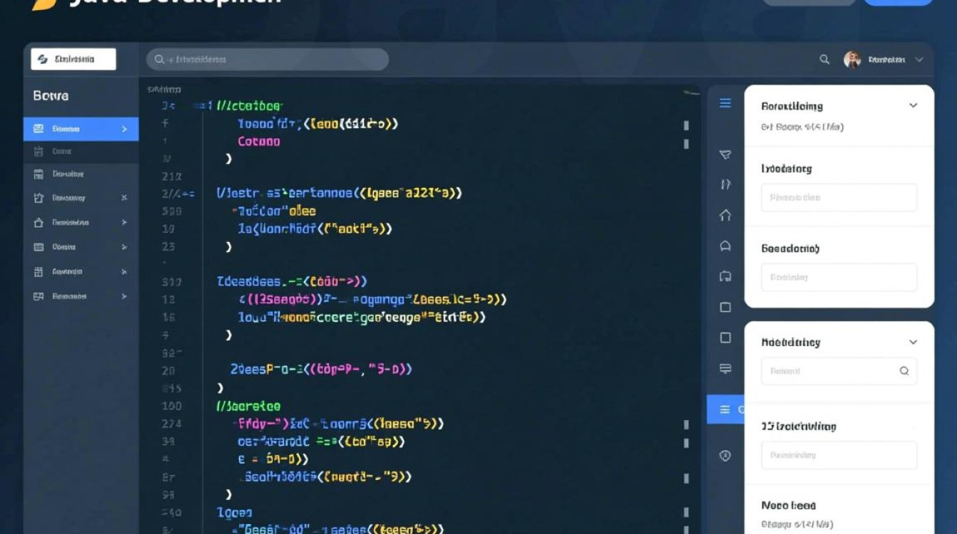The width and height of the screenshot is (957, 534).
Task: Click the hamburger menu icon atop the right icon strip
Action: click(x=725, y=104)
